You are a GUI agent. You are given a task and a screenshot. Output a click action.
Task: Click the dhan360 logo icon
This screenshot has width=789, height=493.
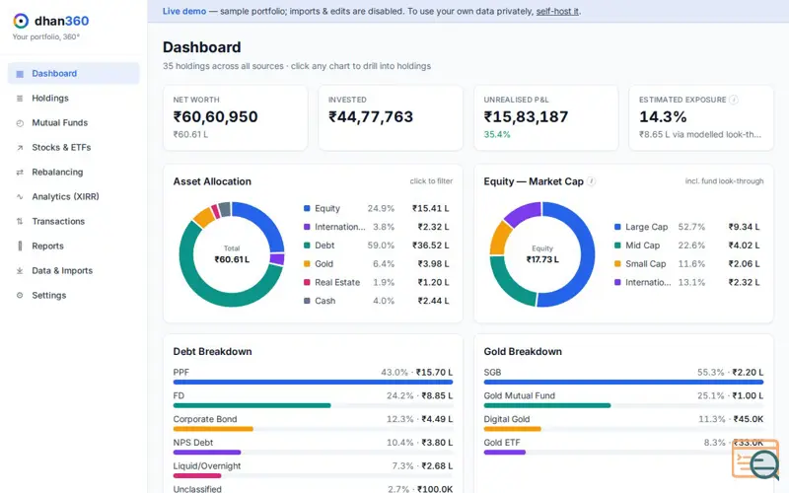tap(21, 21)
